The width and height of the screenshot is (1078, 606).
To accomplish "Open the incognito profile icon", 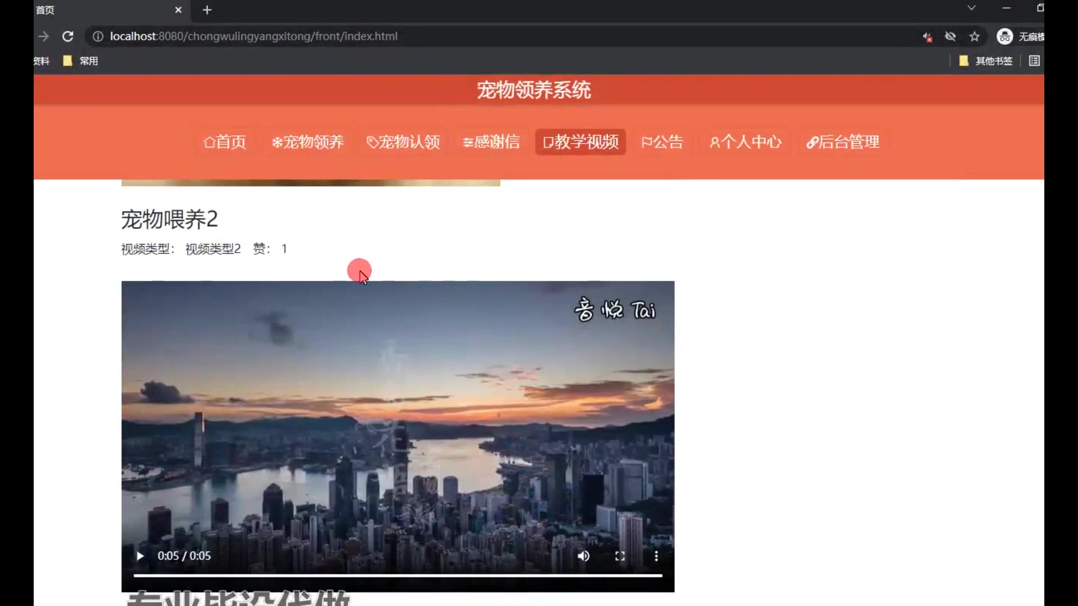I will tap(1004, 36).
